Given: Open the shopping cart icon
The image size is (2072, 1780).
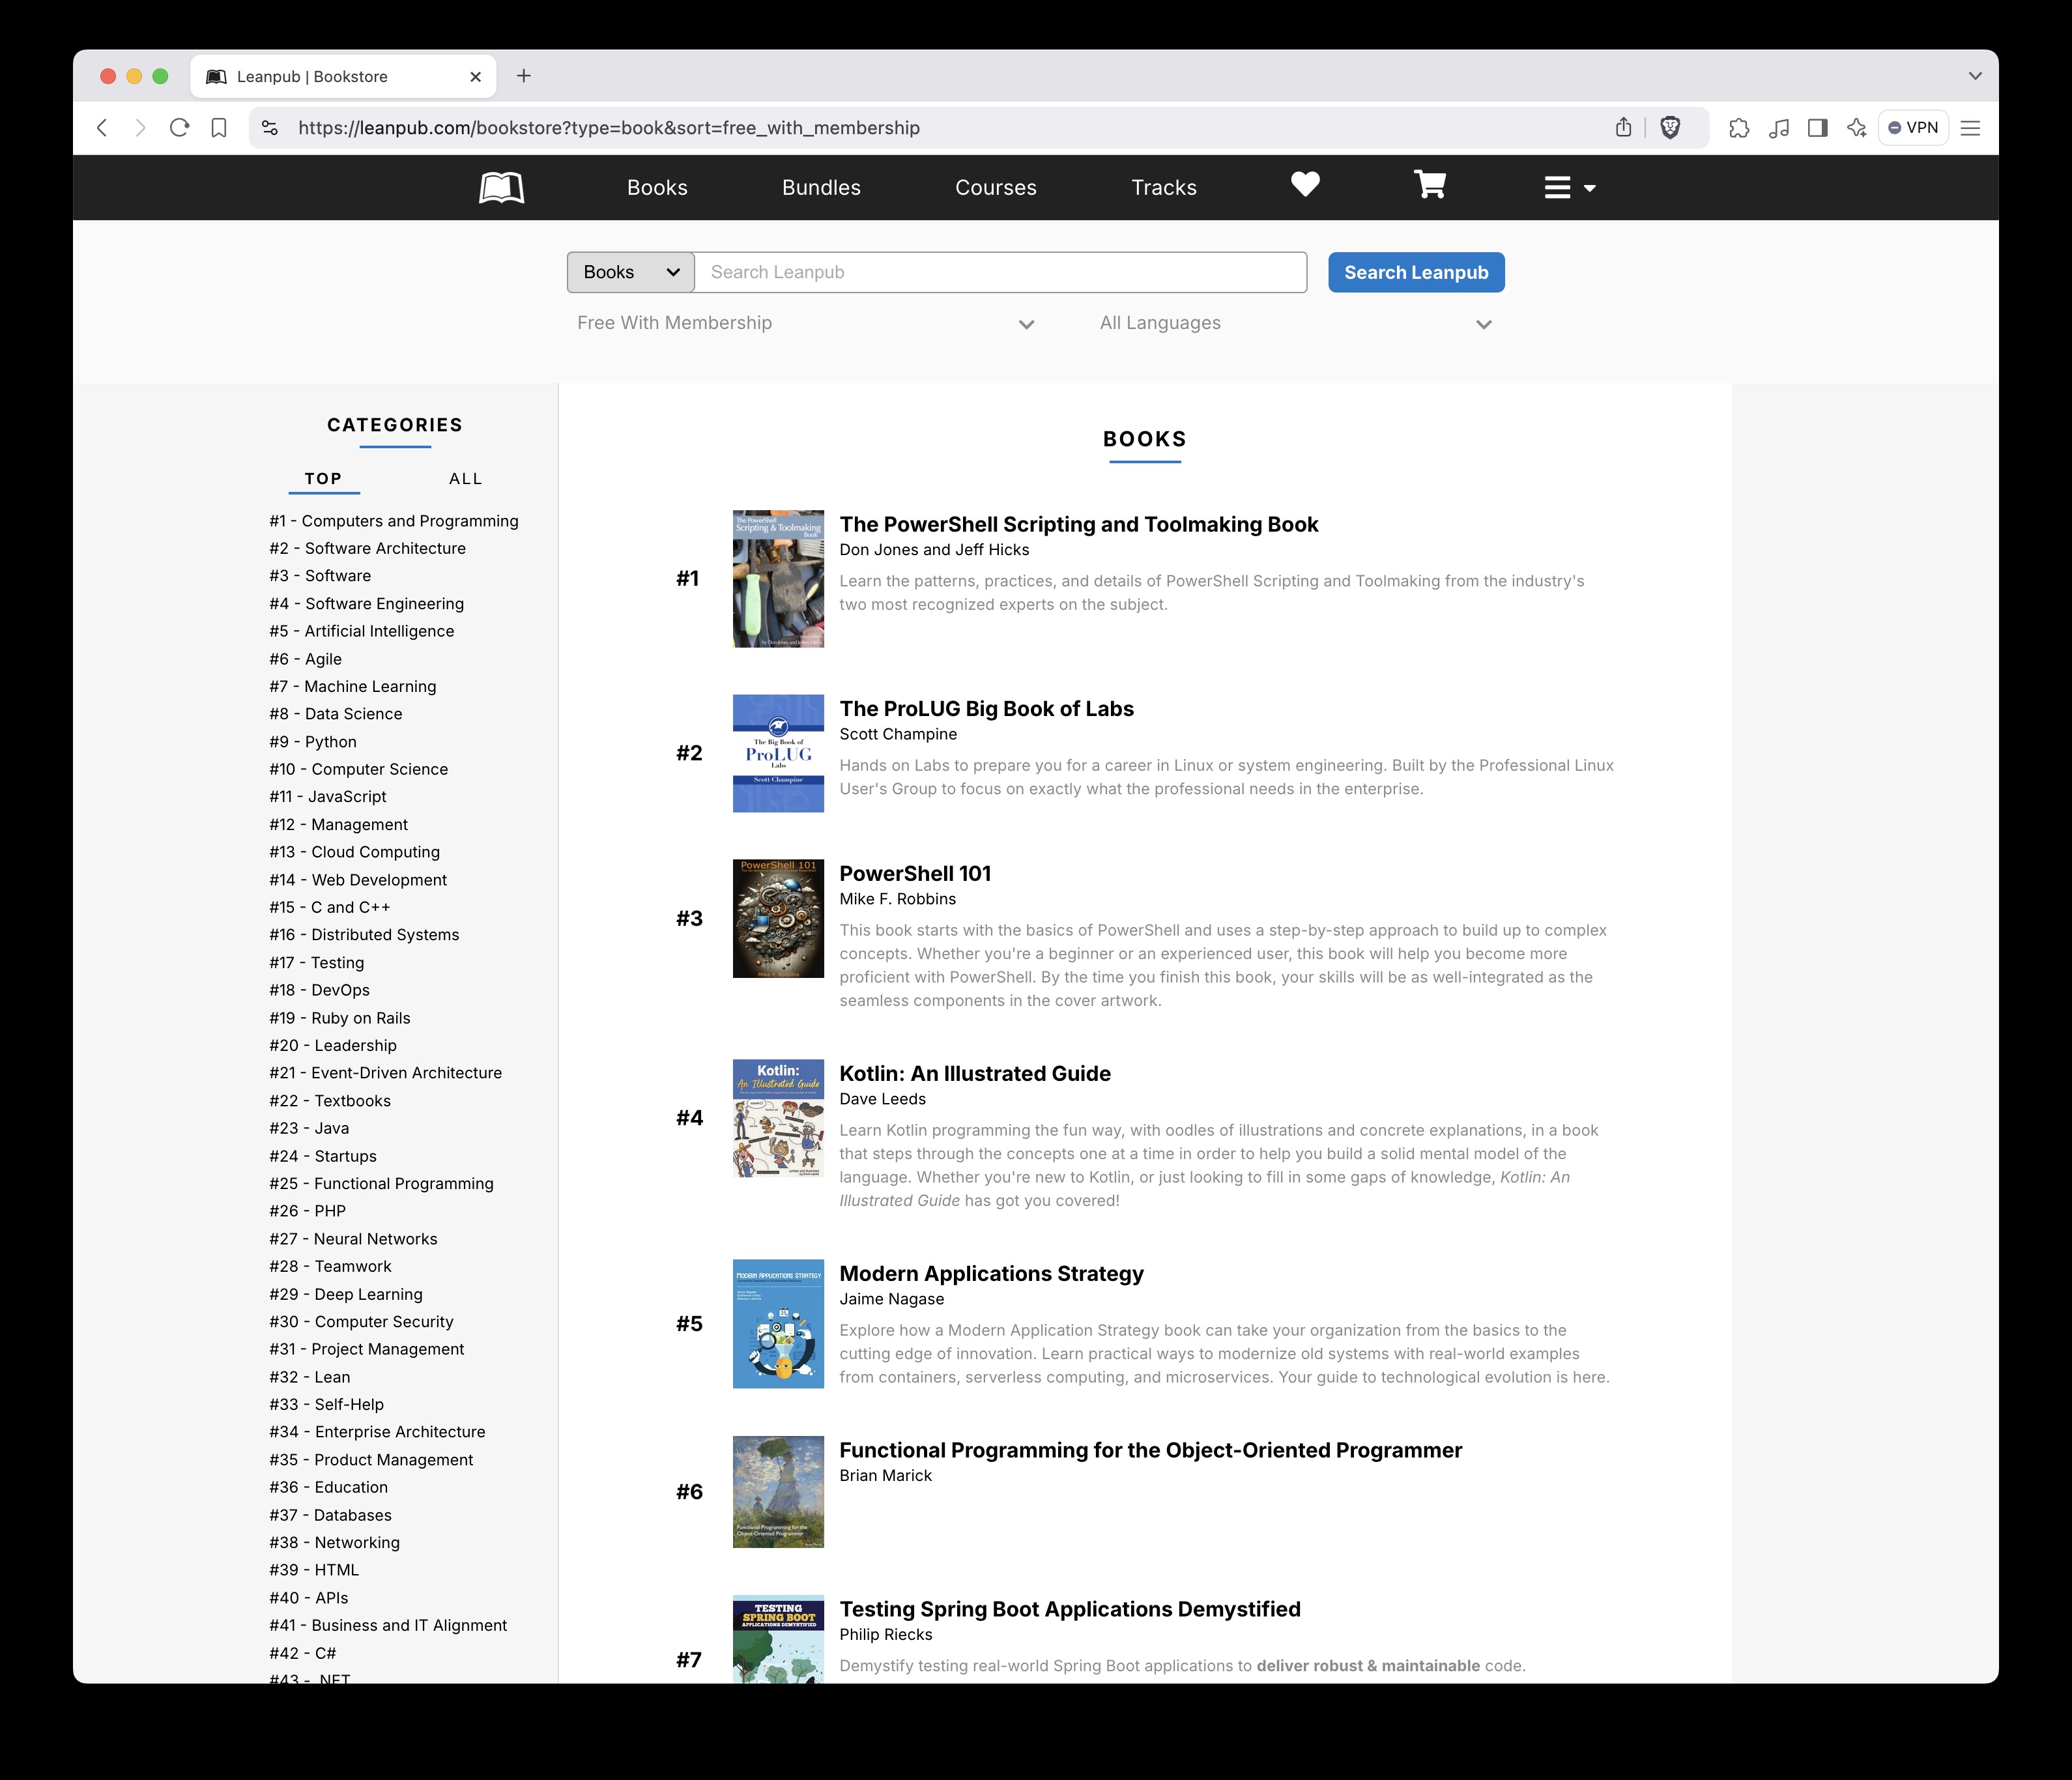Looking at the screenshot, I should click(1429, 185).
